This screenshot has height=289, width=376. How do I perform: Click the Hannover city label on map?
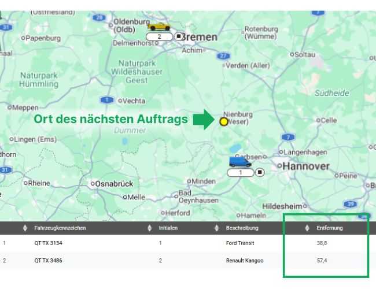[x=306, y=166]
